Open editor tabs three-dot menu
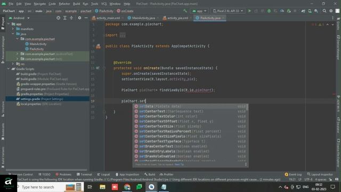The image size is (341, 192). pos(332,18)
